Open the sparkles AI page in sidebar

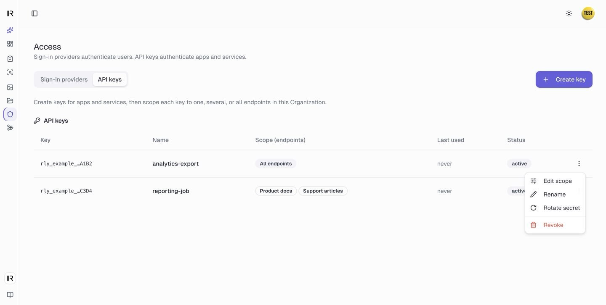[x=10, y=30]
